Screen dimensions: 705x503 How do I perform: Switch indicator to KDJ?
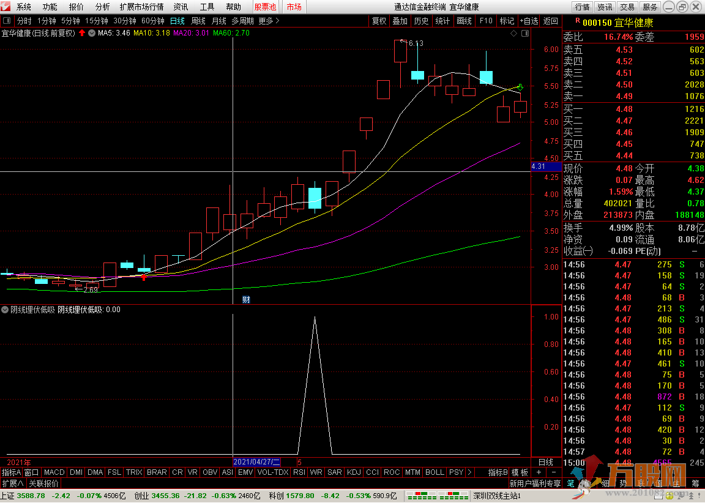[x=354, y=472]
